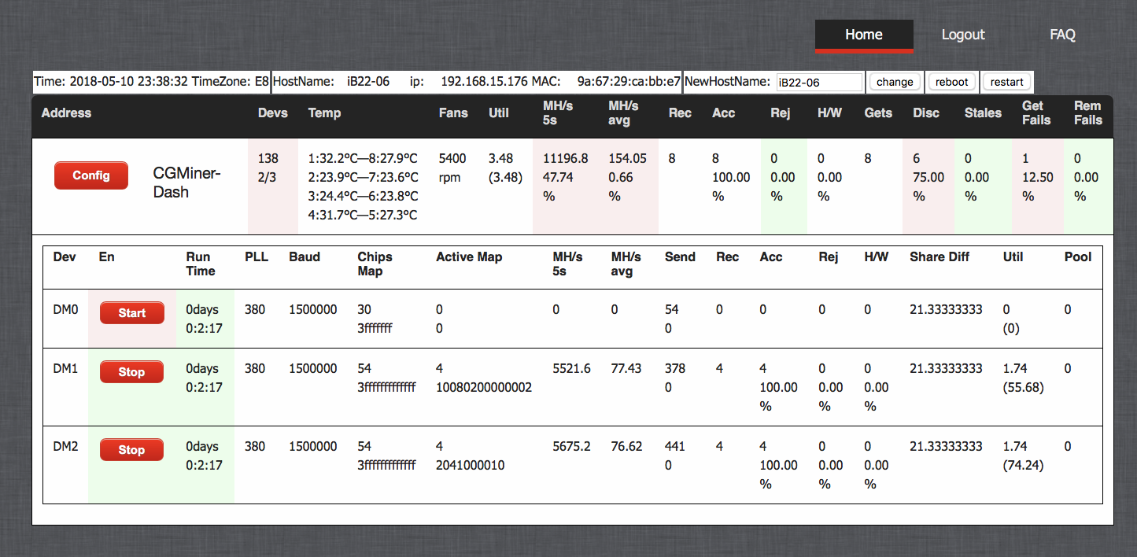Click the Stales column header
1137x557 pixels.
[x=983, y=113]
